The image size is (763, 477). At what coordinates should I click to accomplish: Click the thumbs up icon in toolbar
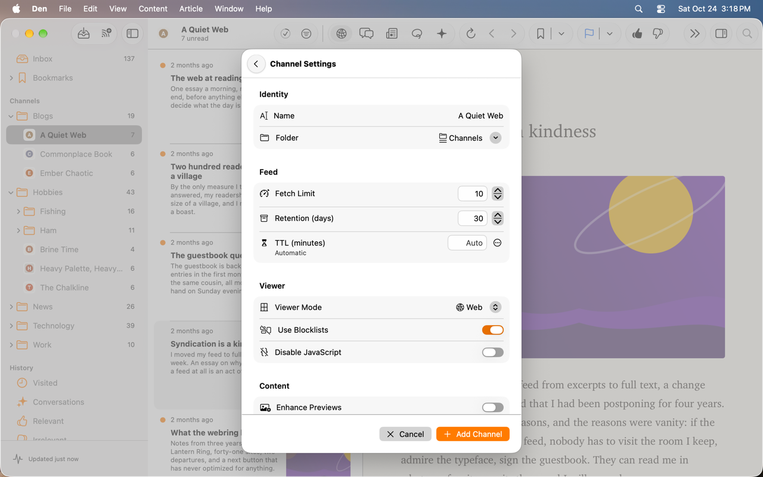click(x=637, y=34)
